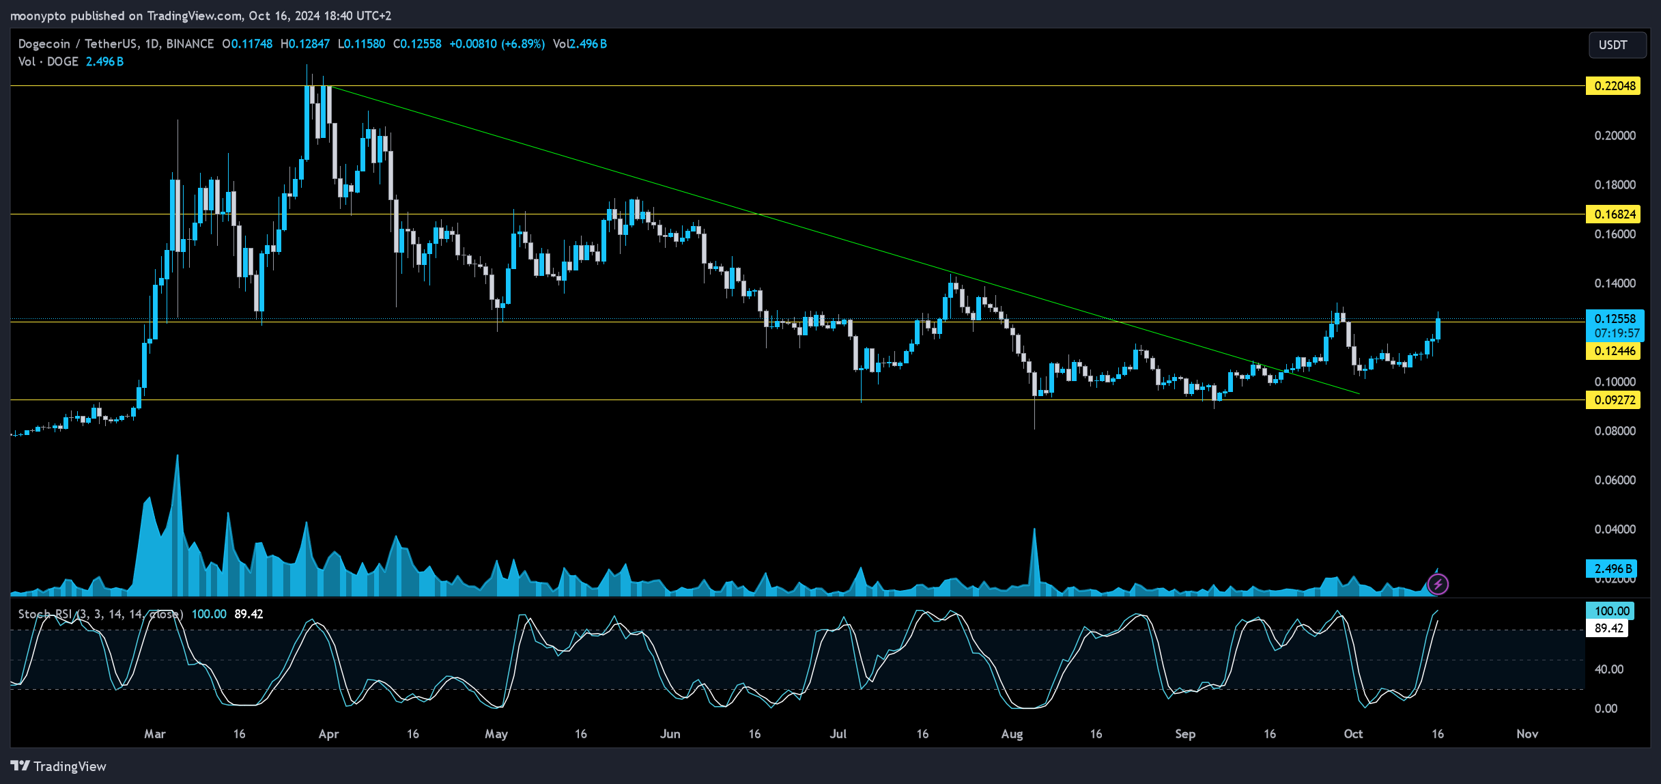Click the Apr date on time axis
Image resolution: width=1661 pixels, height=784 pixels.
328,734
